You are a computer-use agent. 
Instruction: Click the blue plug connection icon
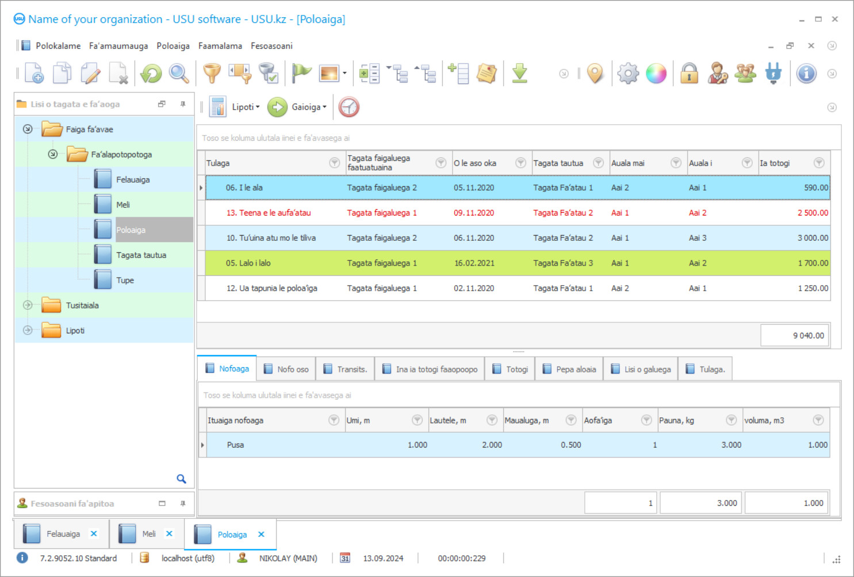point(773,73)
